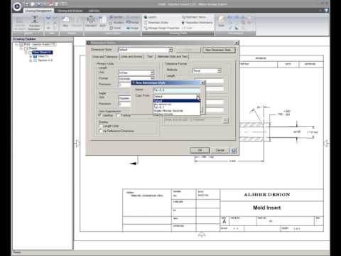Expand the View<1> tree node
Screen dimensions: 341x256
[31, 56]
